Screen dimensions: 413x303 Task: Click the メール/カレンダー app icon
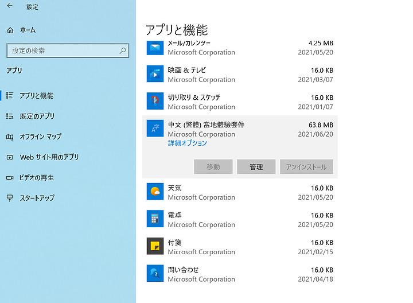point(155,48)
